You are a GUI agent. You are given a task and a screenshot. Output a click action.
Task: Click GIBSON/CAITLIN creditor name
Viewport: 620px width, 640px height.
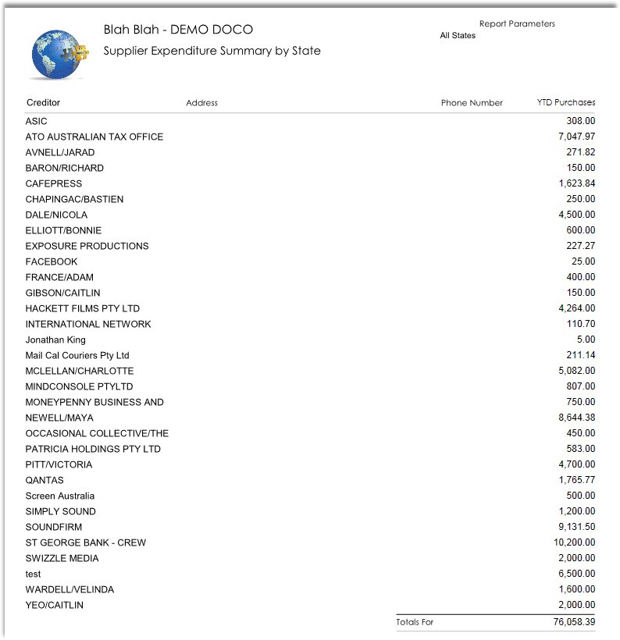[63, 293]
